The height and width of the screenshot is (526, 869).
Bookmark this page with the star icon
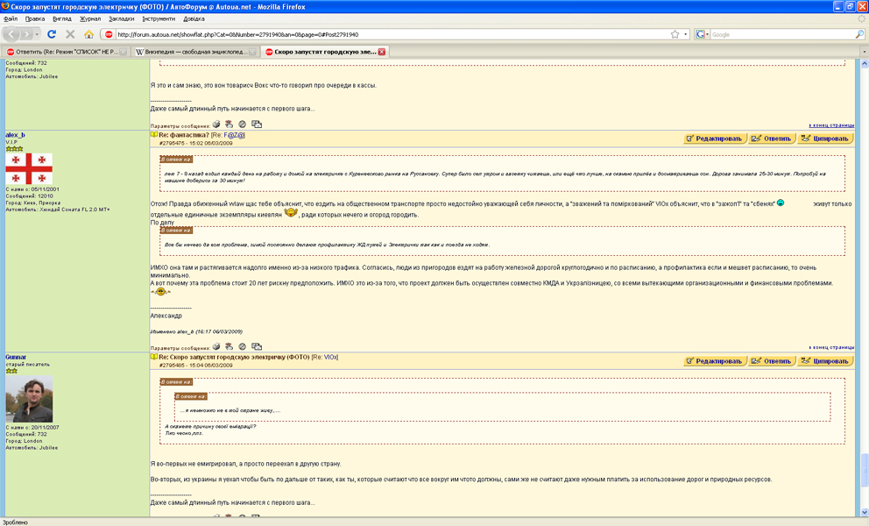tap(675, 34)
